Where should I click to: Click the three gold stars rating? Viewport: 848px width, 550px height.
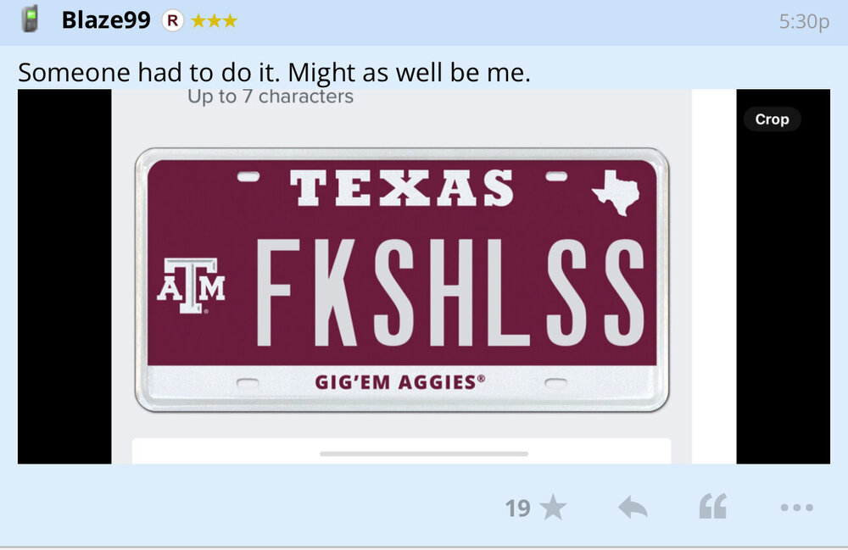point(214,21)
